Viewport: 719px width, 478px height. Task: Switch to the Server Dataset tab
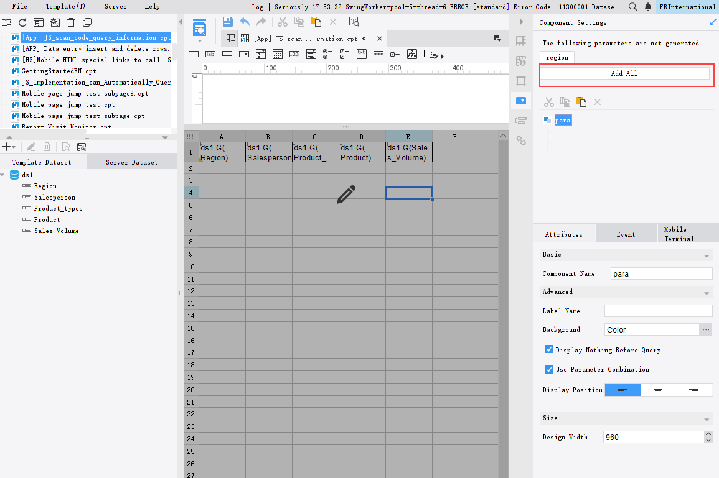tap(131, 162)
